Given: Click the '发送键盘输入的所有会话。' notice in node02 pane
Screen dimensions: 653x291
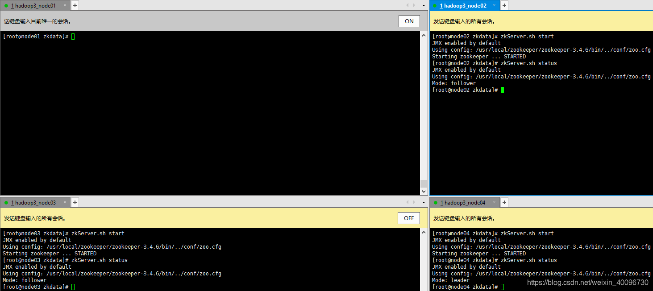Looking at the screenshot, I should click(464, 21).
